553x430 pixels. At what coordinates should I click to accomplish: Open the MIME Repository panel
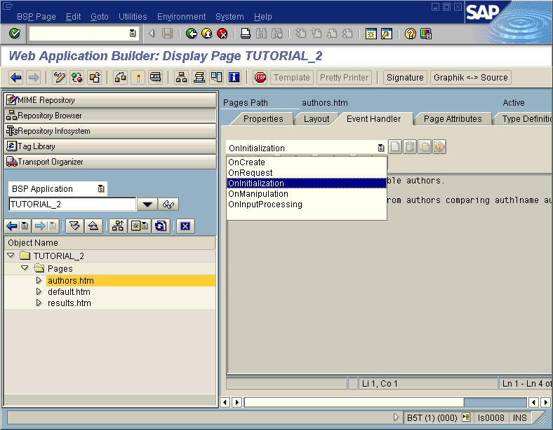[x=110, y=100]
